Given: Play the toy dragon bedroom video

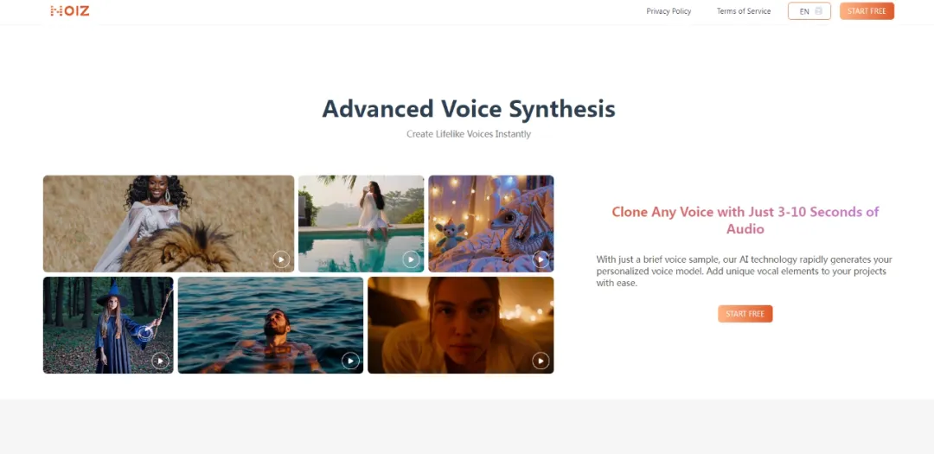Looking at the screenshot, I should [541, 259].
